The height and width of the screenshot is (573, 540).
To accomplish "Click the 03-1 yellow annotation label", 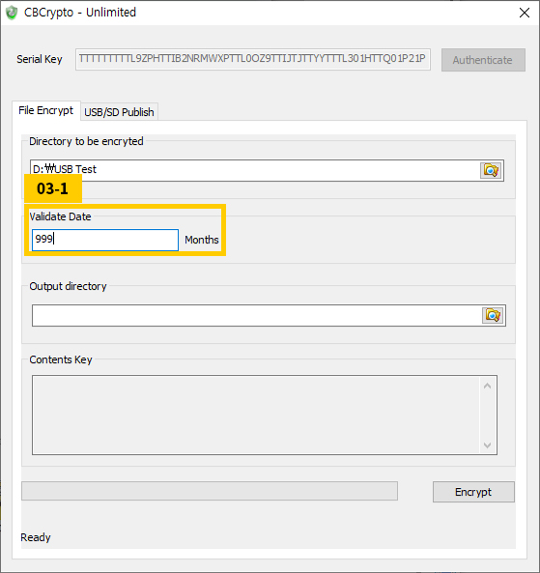I will tap(53, 188).
